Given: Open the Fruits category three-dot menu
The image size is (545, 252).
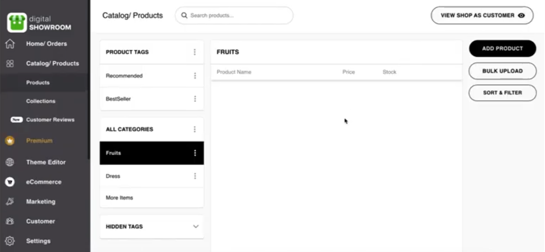Looking at the screenshot, I should 195,153.
